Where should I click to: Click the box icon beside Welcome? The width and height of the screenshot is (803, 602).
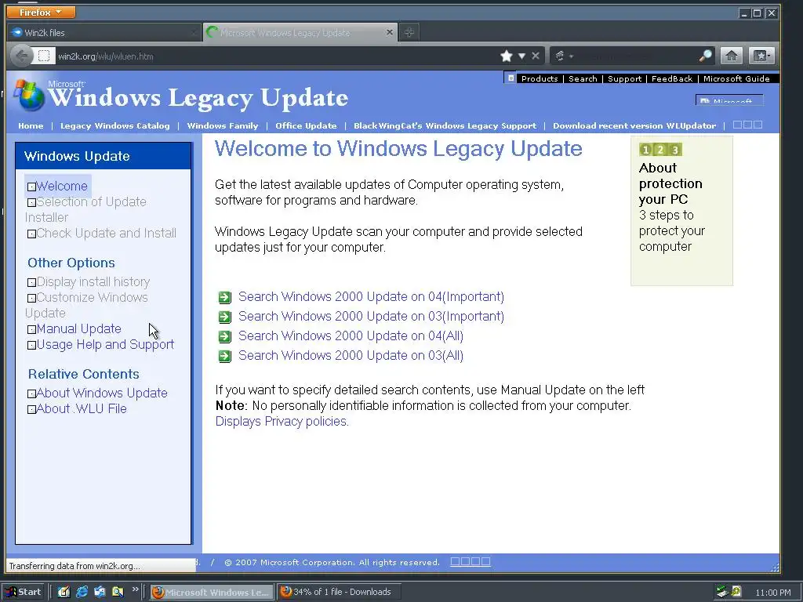click(31, 187)
